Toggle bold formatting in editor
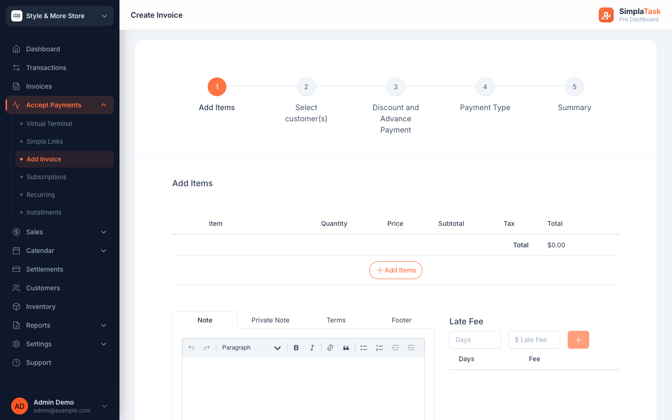 [x=296, y=348]
